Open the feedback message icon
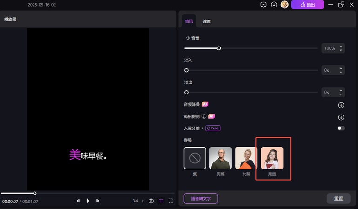The width and height of the screenshot is (358, 209). coord(263,5)
